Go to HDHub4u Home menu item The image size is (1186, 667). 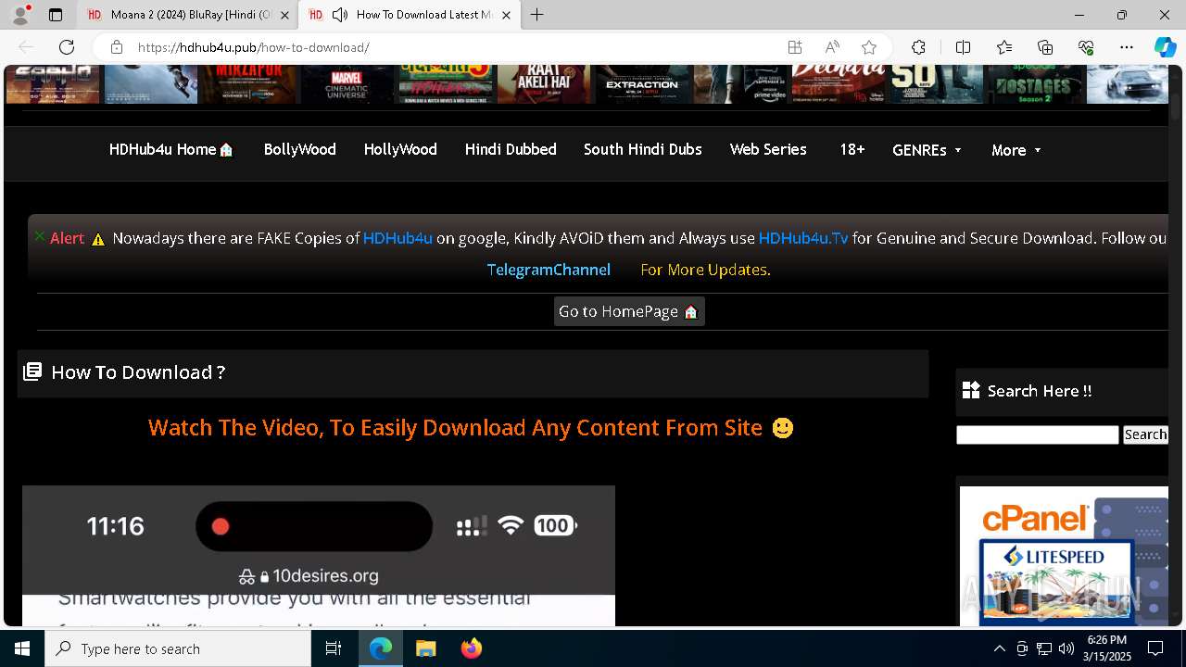coord(171,149)
